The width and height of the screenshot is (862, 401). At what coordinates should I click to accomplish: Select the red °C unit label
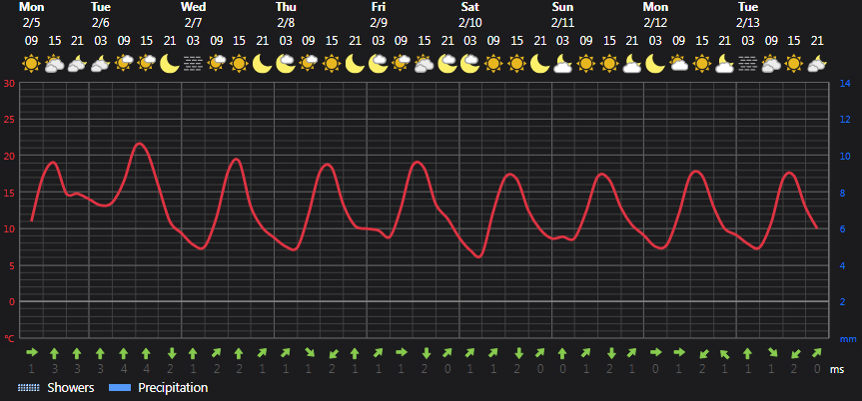click(x=9, y=338)
